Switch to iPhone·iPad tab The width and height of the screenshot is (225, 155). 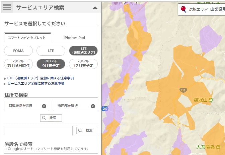pyautogui.click(x=74, y=38)
